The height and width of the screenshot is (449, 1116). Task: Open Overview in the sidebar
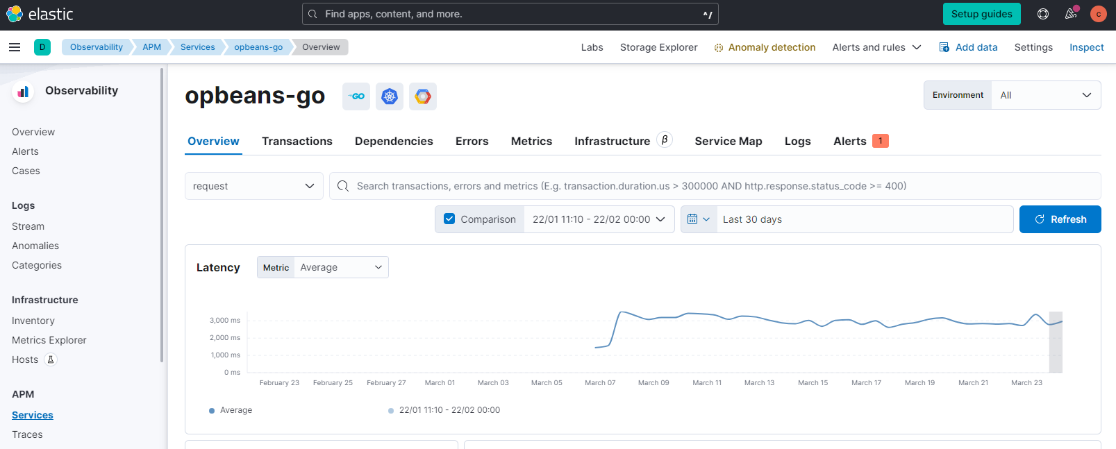tap(33, 132)
